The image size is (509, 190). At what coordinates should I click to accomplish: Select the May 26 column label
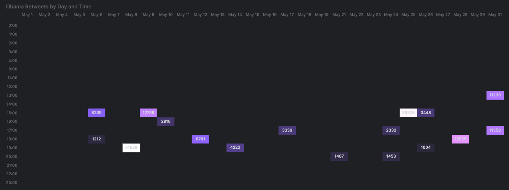[426, 15]
